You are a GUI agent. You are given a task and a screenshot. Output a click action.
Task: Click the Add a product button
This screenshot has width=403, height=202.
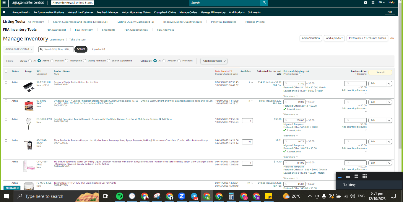(x=334, y=38)
